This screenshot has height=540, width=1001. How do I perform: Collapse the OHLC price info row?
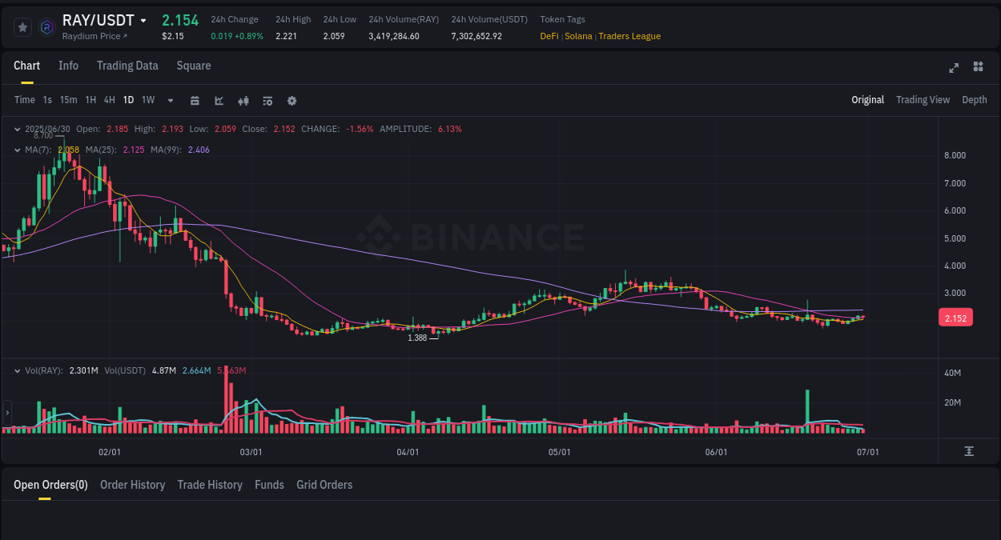pos(18,128)
